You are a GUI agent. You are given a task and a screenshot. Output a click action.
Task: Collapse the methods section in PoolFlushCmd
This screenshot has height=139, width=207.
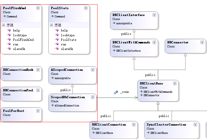click(x=4, y=25)
